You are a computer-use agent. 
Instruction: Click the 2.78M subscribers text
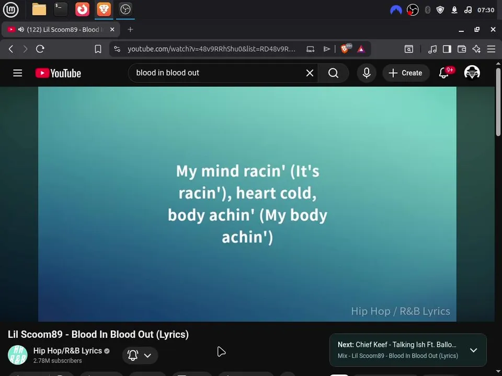pyautogui.click(x=58, y=361)
